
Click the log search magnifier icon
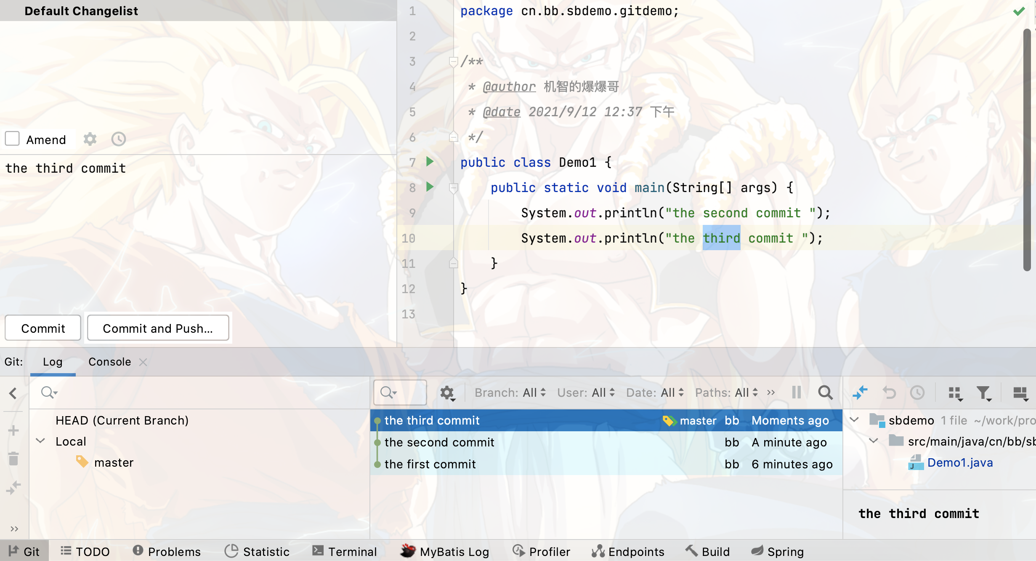pos(825,393)
